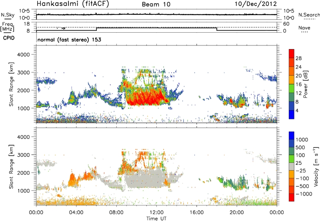
Task: Click the "4" label on Power color bar
Action: (x=297, y=110)
